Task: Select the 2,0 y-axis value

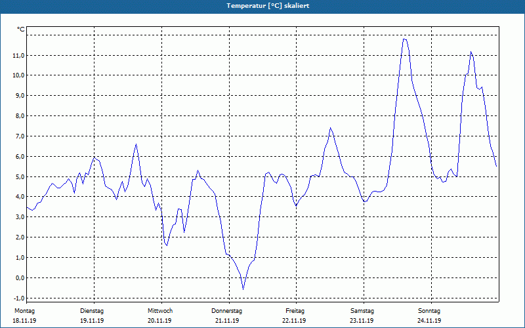Action: (x=20, y=237)
